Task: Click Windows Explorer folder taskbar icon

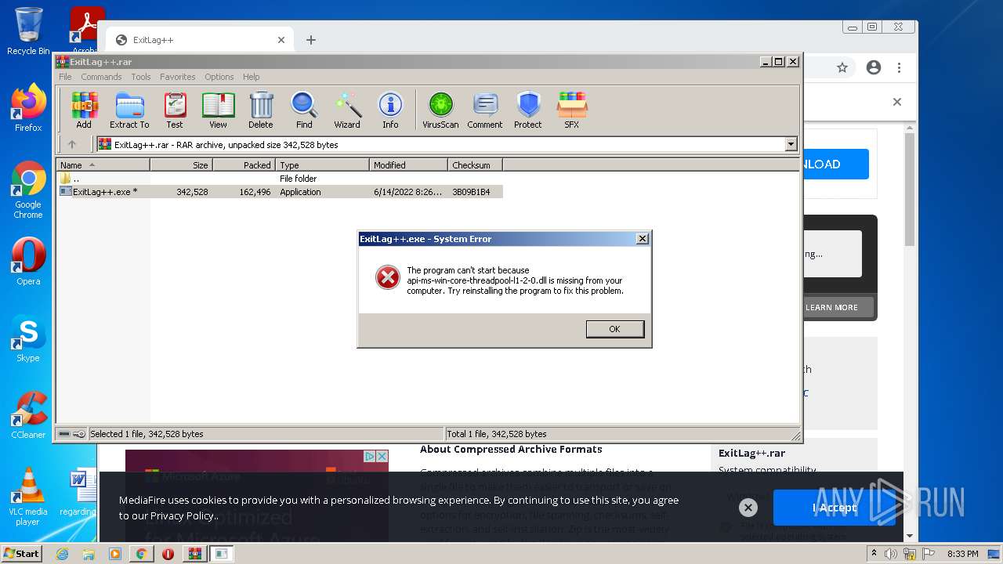Action: (89, 554)
